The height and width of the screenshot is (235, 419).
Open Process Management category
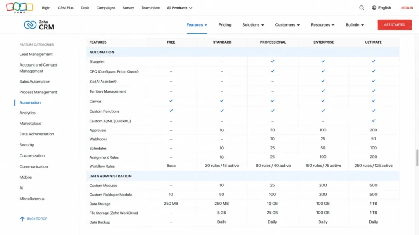tap(38, 92)
